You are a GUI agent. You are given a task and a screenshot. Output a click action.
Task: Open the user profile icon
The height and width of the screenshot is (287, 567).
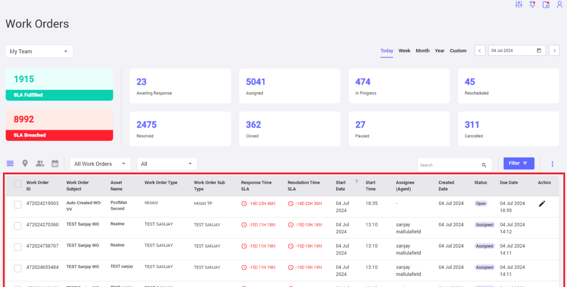(560, 5)
